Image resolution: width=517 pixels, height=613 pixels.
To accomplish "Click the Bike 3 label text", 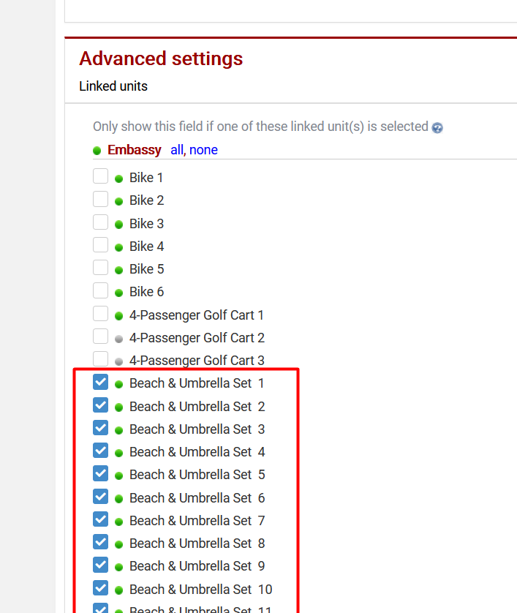I will tap(146, 224).
